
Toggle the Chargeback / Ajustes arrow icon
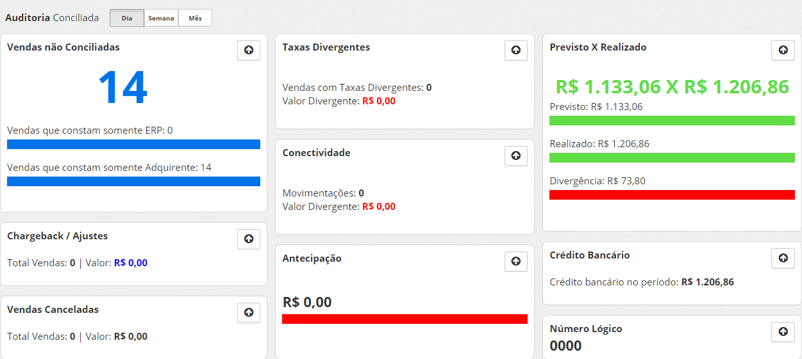(x=249, y=239)
